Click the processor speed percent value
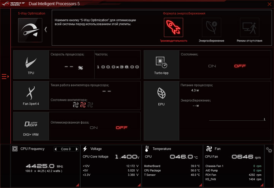274x188 pixels. (73, 67)
